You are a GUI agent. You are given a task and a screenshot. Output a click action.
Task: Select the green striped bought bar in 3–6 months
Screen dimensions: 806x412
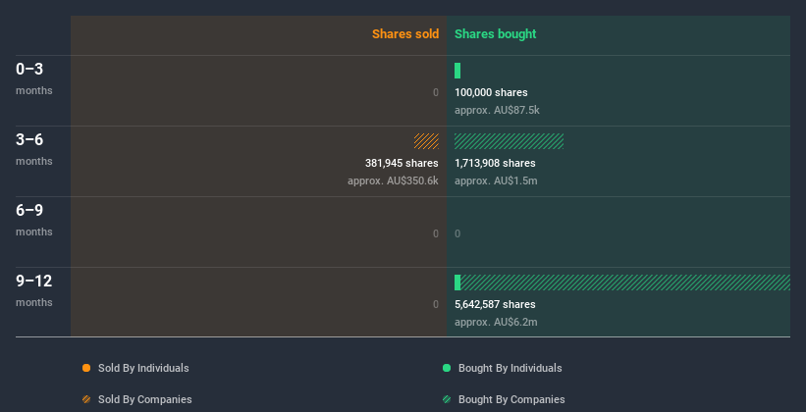[x=509, y=141]
